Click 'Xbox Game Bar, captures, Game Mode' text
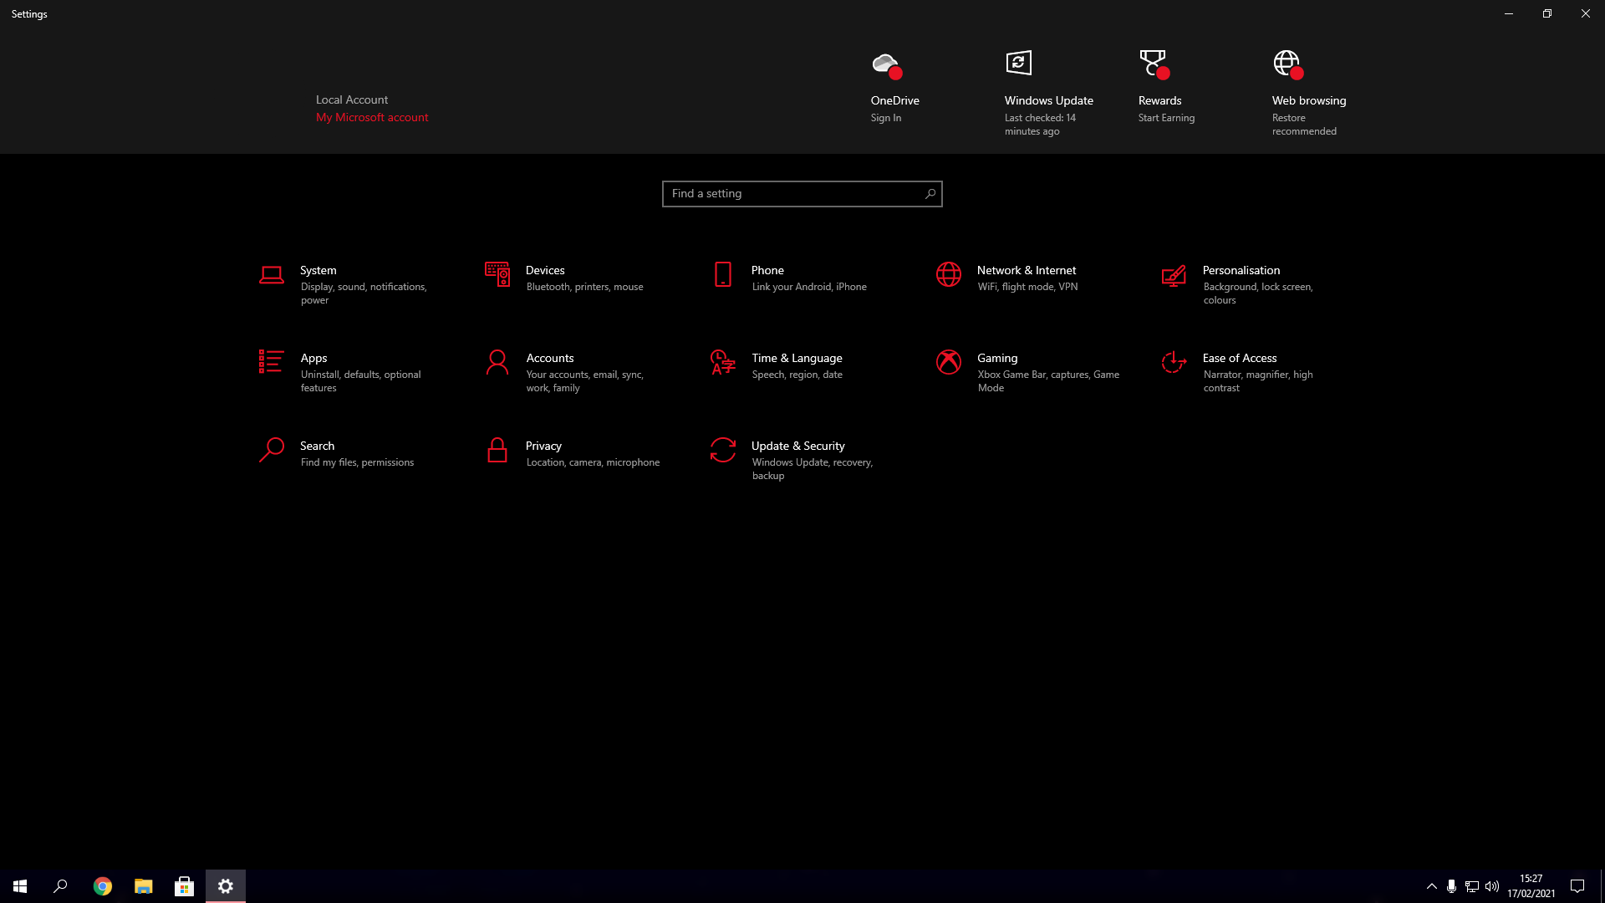 [x=1048, y=381]
